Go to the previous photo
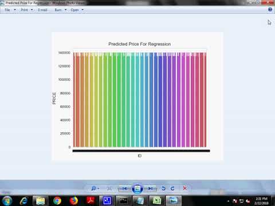 [124, 188]
